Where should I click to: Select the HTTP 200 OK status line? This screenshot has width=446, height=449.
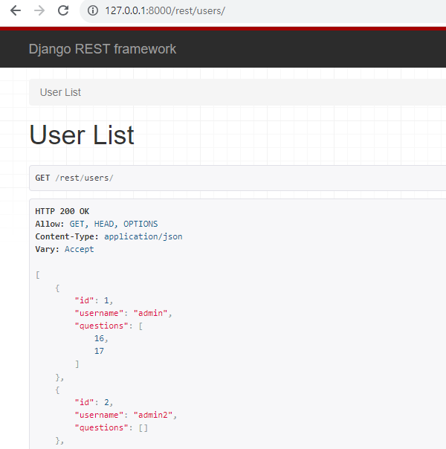coord(62,211)
